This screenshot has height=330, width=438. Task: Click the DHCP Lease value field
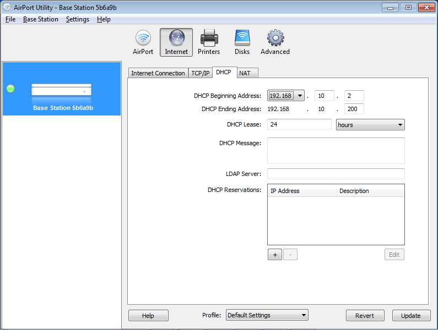(299, 124)
